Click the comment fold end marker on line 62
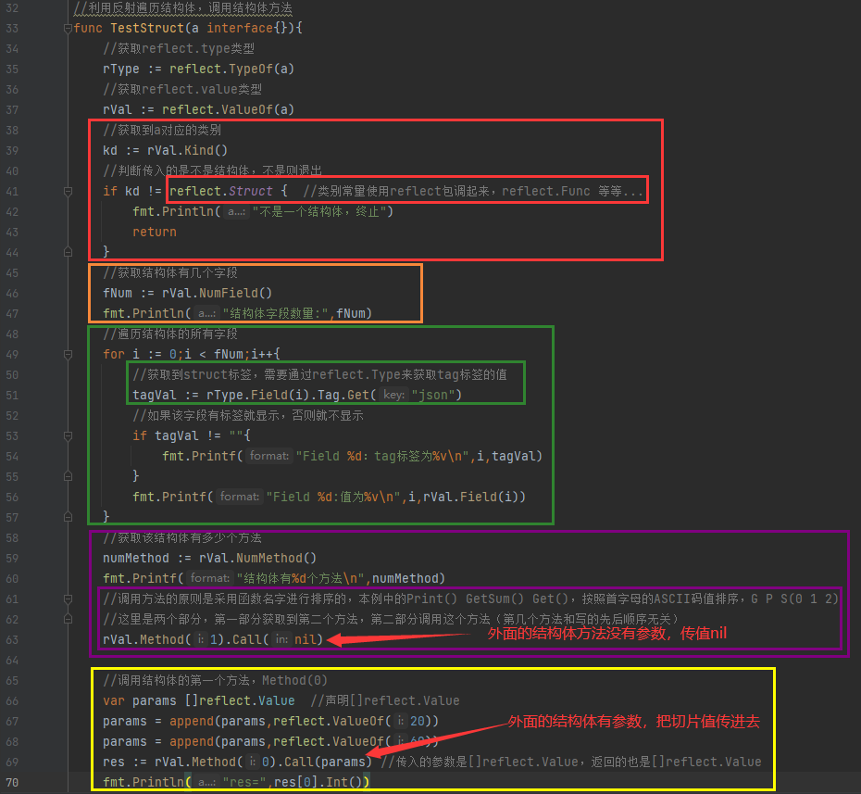This screenshot has width=861, height=794. (x=68, y=619)
